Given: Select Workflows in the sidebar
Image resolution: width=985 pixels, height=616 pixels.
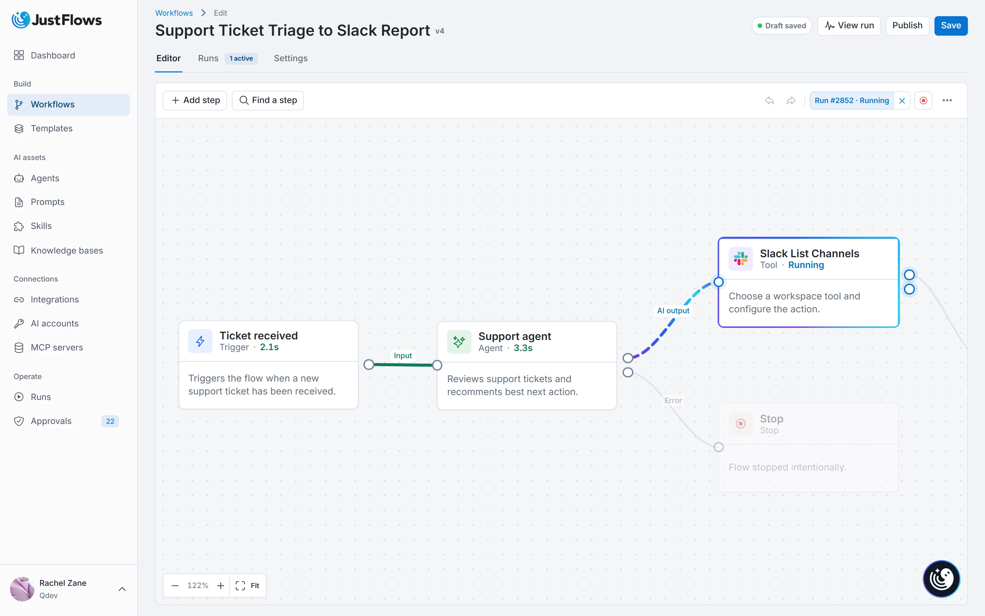Looking at the screenshot, I should [68, 104].
